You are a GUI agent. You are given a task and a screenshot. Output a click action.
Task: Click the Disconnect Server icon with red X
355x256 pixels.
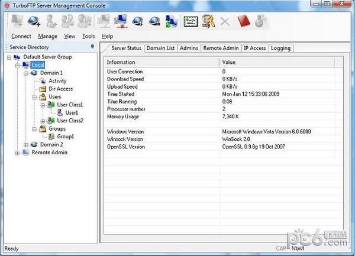coord(121,21)
